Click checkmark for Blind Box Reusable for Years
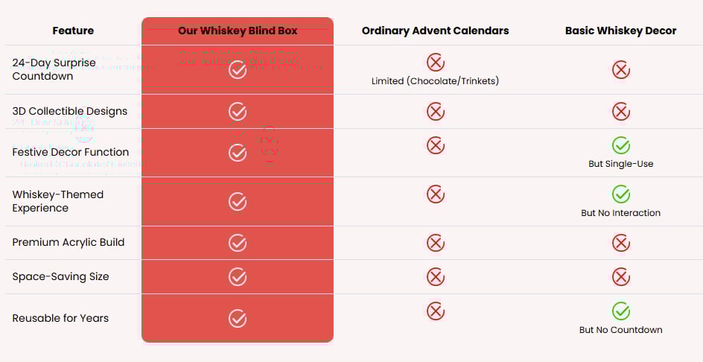The height and width of the screenshot is (362, 703). pos(238,319)
